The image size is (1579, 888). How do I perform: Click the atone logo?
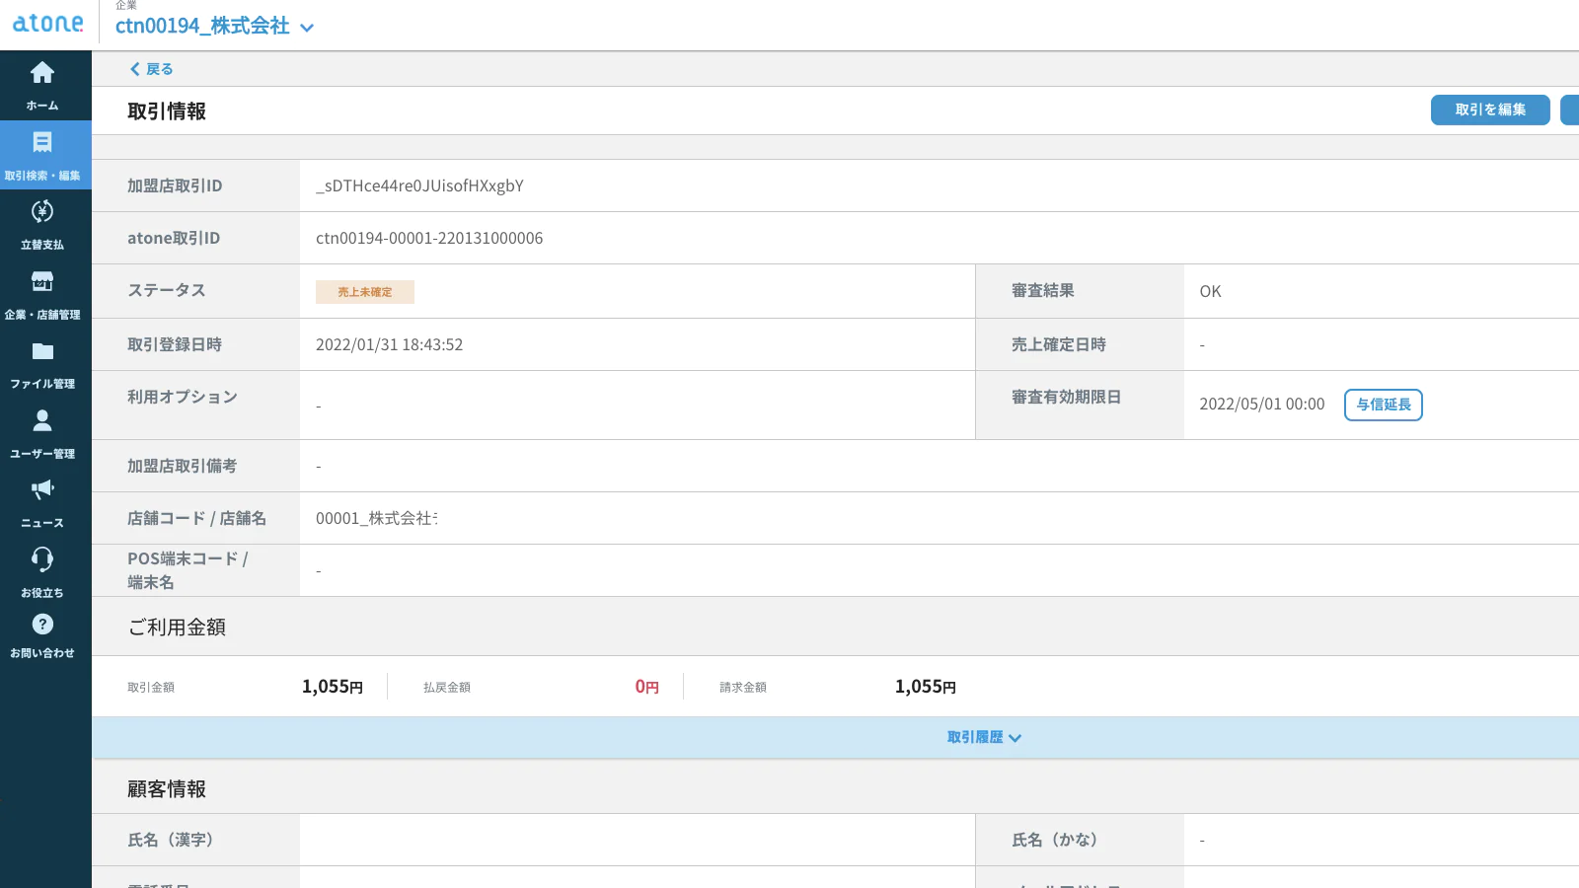coord(47,24)
